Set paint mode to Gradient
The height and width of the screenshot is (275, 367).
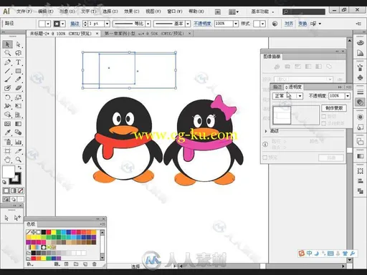14,190
